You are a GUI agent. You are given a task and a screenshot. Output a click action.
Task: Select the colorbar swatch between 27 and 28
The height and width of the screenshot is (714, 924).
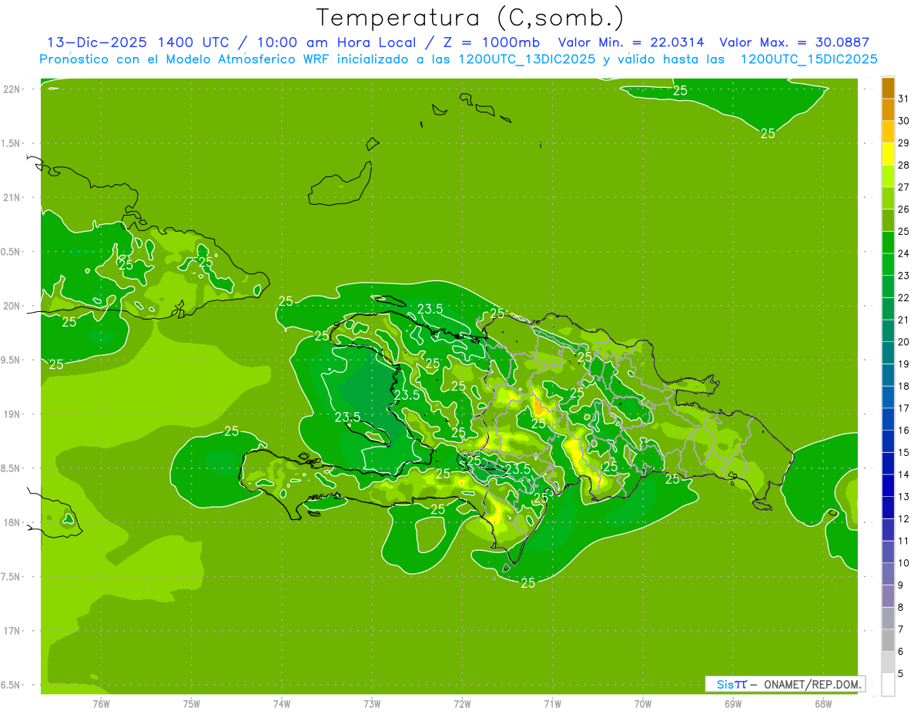pyautogui.click(x=888, y=176)
